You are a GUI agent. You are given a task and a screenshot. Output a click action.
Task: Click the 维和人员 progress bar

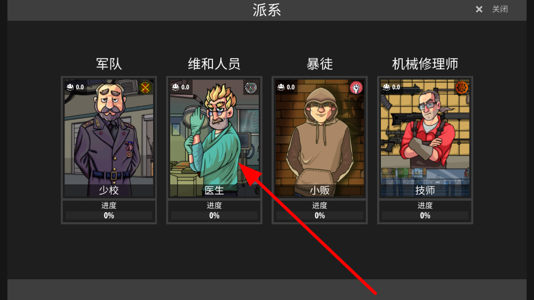214,215
